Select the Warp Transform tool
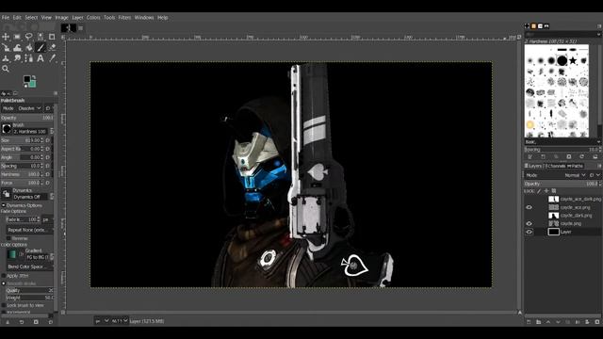 [x=17, y=48]
